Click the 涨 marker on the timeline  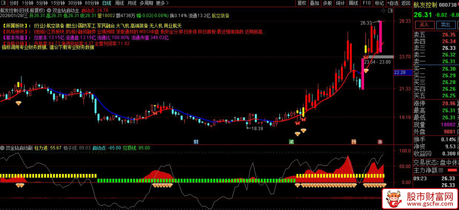[x=380, y=142]
